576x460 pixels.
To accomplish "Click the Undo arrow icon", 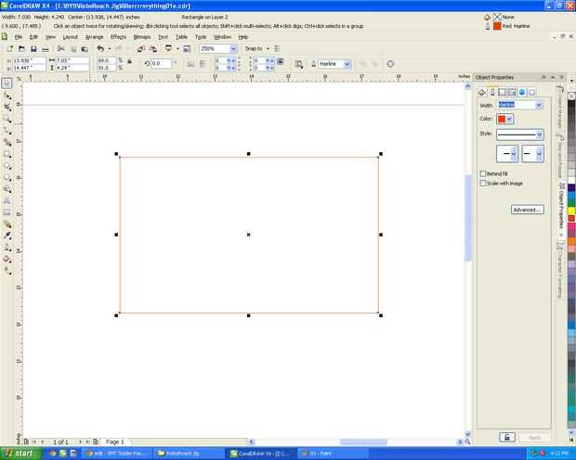I will (x=100, y=49).
